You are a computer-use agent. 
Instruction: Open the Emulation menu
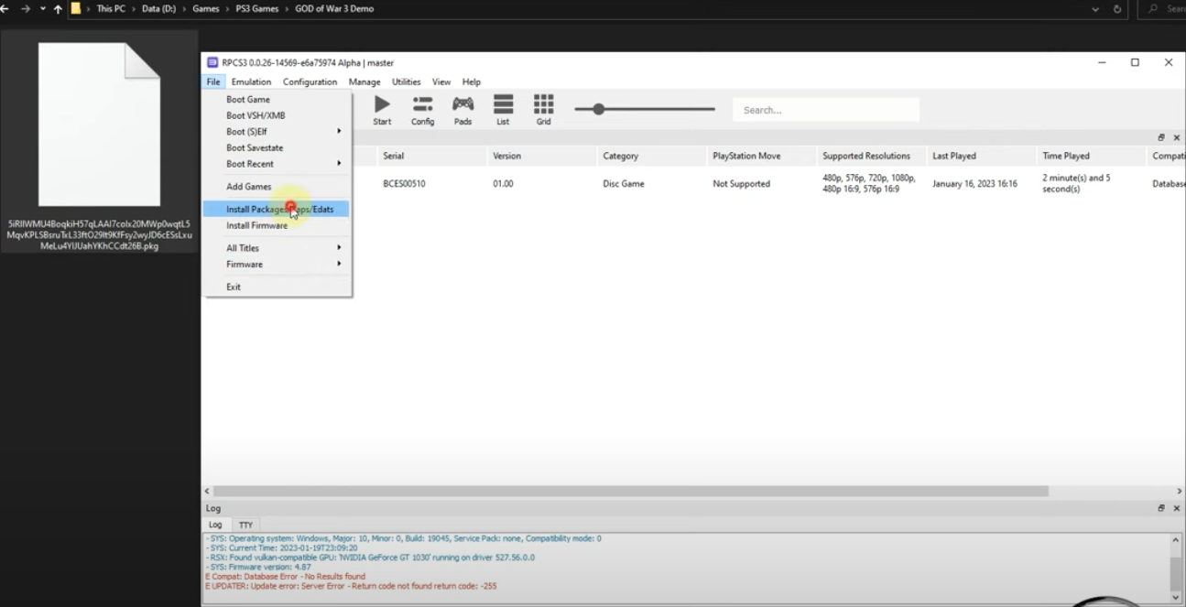251,82
